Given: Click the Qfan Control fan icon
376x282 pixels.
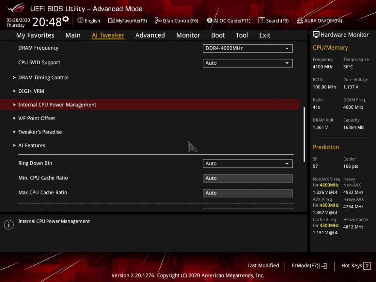Looking at the screenshot, I should 158,20.
